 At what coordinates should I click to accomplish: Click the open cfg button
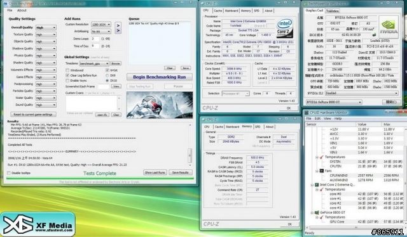(102, 115)
